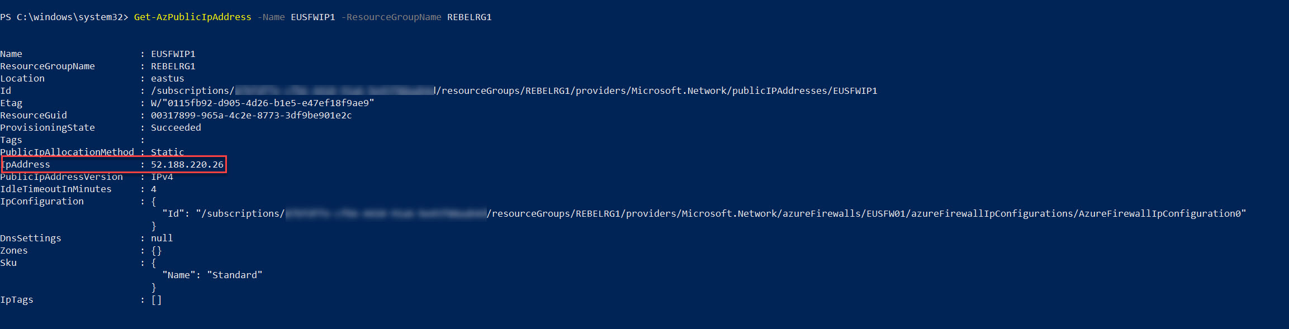Click the Location value eastus

click(x=167, y=79)
